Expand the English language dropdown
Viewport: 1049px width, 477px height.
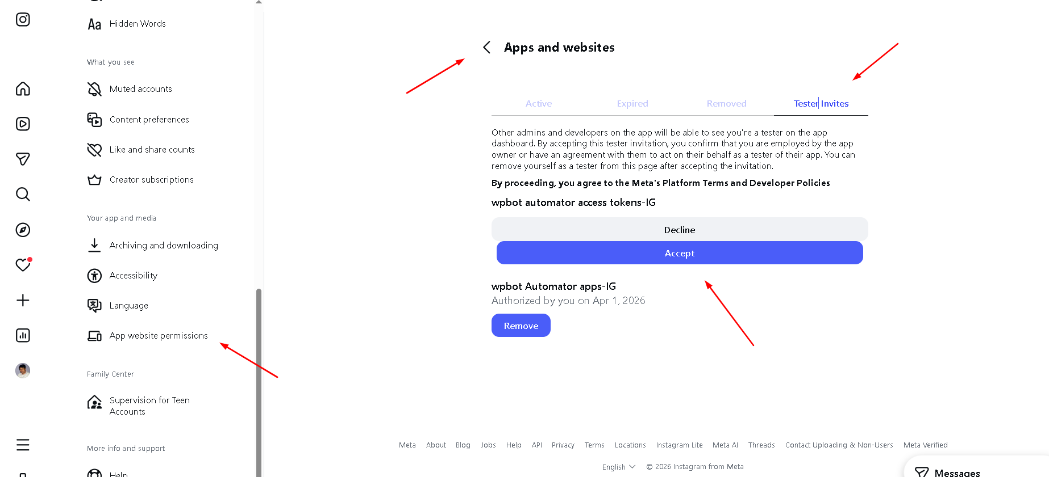pyautogui.click(x=618, y=467)
